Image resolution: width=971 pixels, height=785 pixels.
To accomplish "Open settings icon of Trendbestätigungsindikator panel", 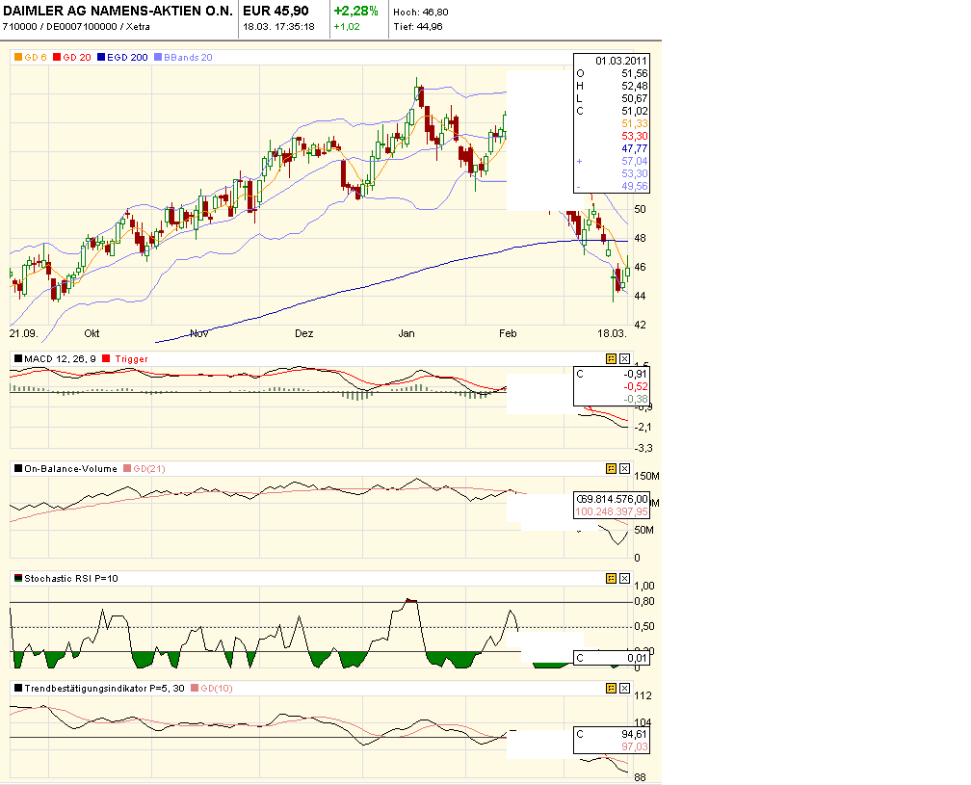I will coord(611,689).
